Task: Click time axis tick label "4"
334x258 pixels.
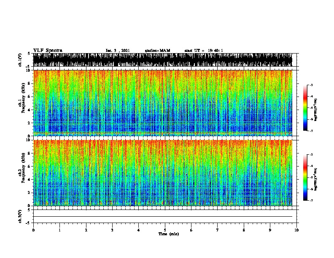Action: coord(139,230)
